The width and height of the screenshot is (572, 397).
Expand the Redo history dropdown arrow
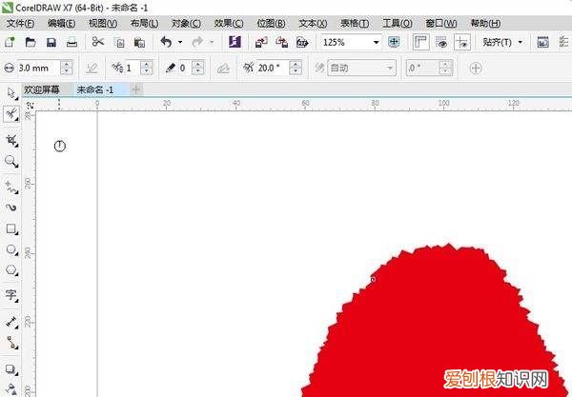tap(212, 43)
